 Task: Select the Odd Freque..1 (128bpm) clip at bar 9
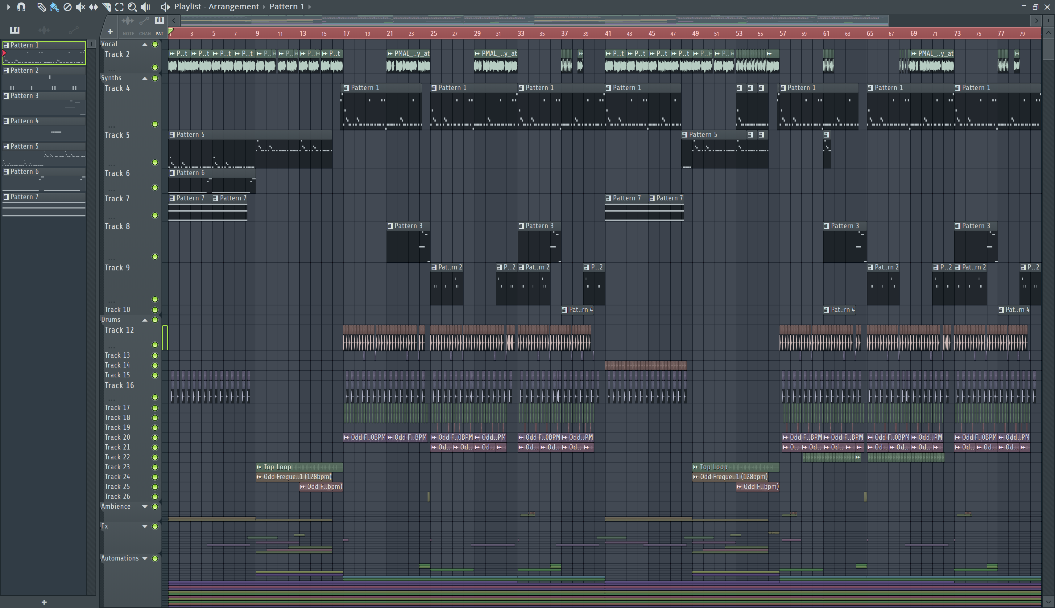tap(294, 477)
